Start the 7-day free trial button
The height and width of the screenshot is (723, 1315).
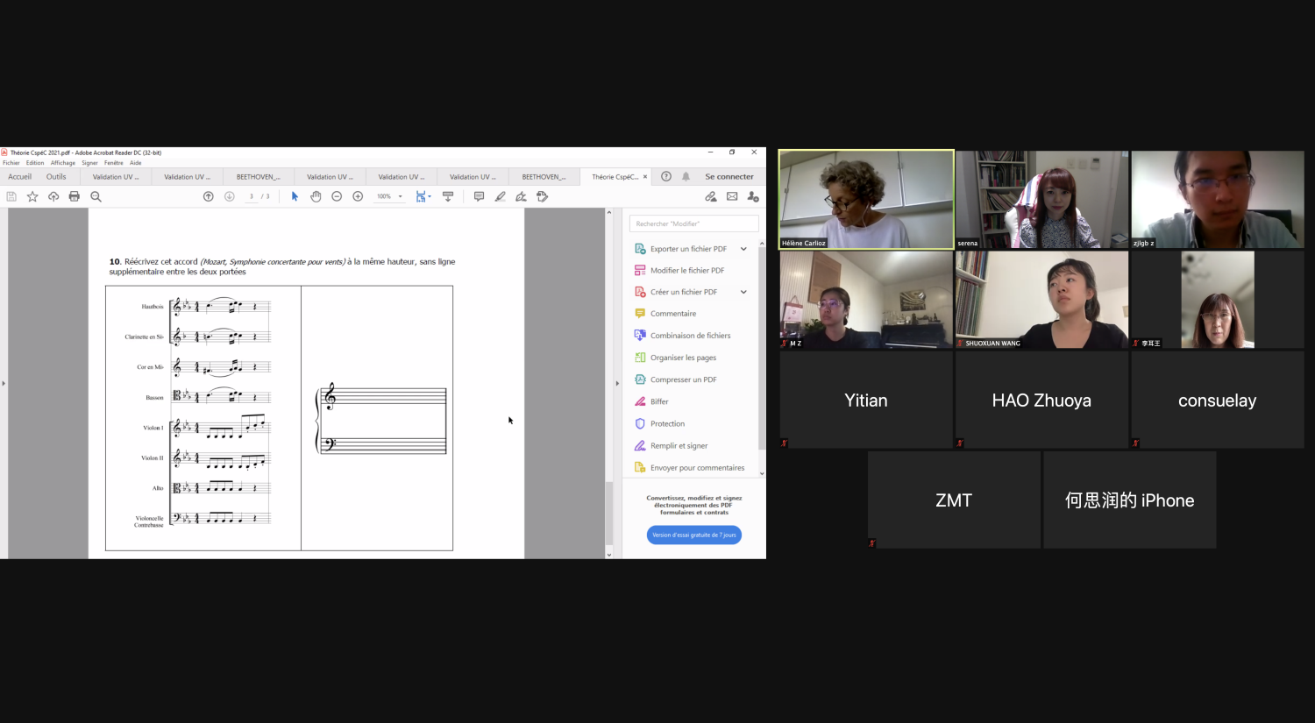(x=693, y=535)
